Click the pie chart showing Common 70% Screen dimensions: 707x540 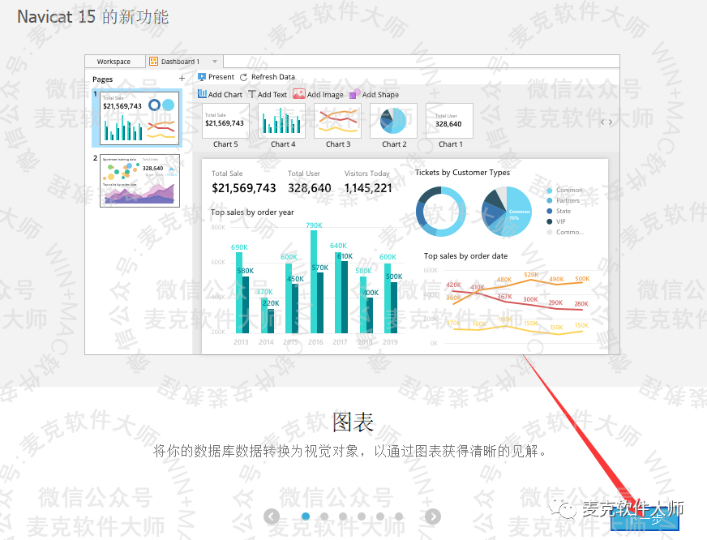click(x=507, y=212)
